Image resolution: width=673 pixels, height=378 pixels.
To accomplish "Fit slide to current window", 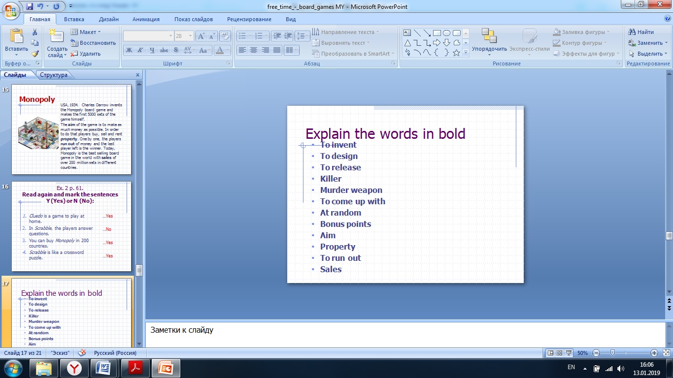I will point(666,353).
